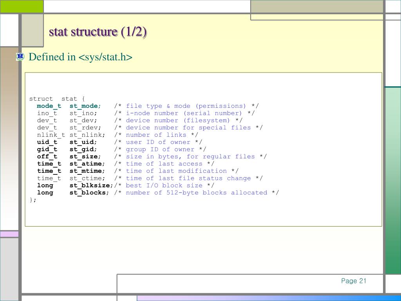401x301 pixels.
Task: Click comment i-node number (serial number)
Action: click(x=184, y=113)
